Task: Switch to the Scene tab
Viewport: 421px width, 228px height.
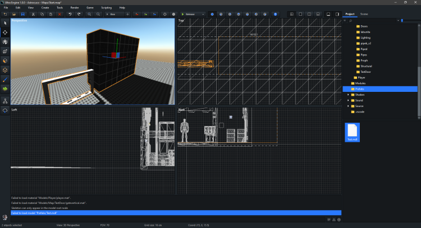Action: coord(364,13)
